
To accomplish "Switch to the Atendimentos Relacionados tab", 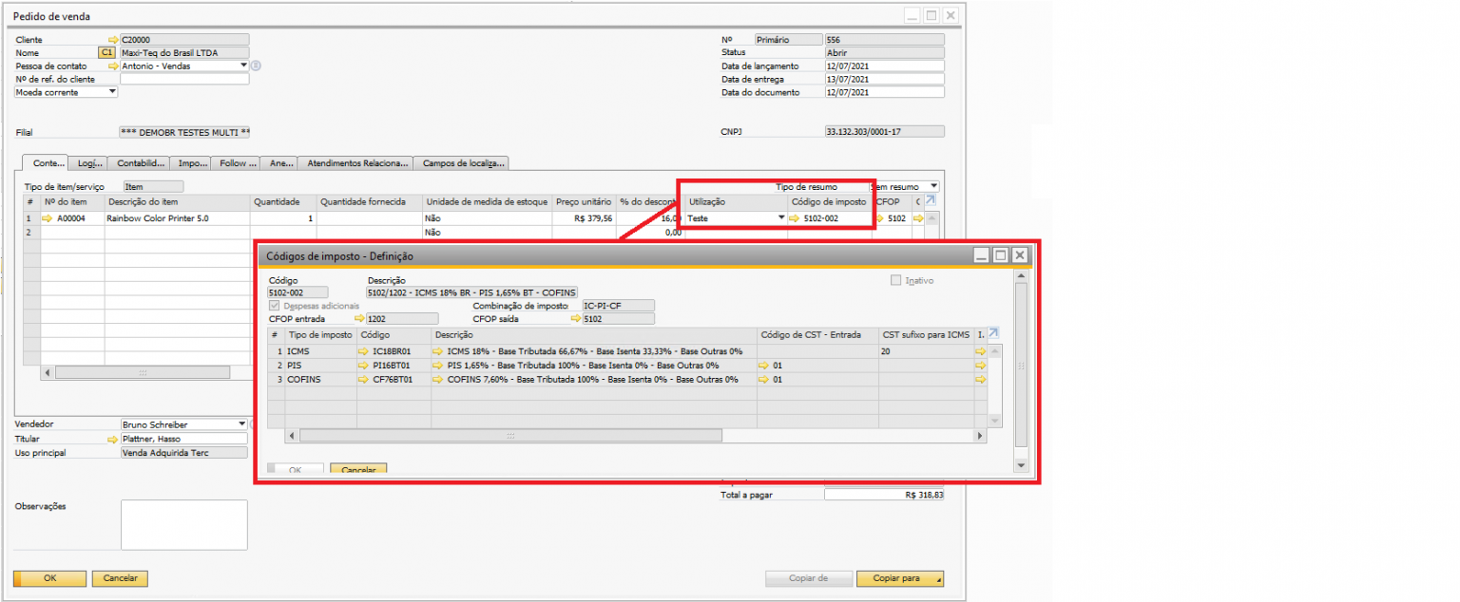I will pos(355,163).
